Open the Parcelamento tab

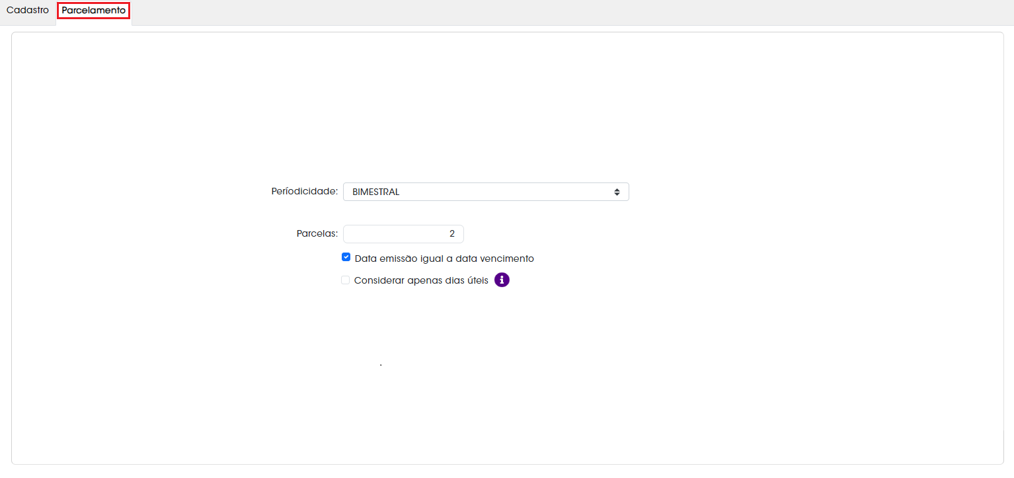point(93,11)
